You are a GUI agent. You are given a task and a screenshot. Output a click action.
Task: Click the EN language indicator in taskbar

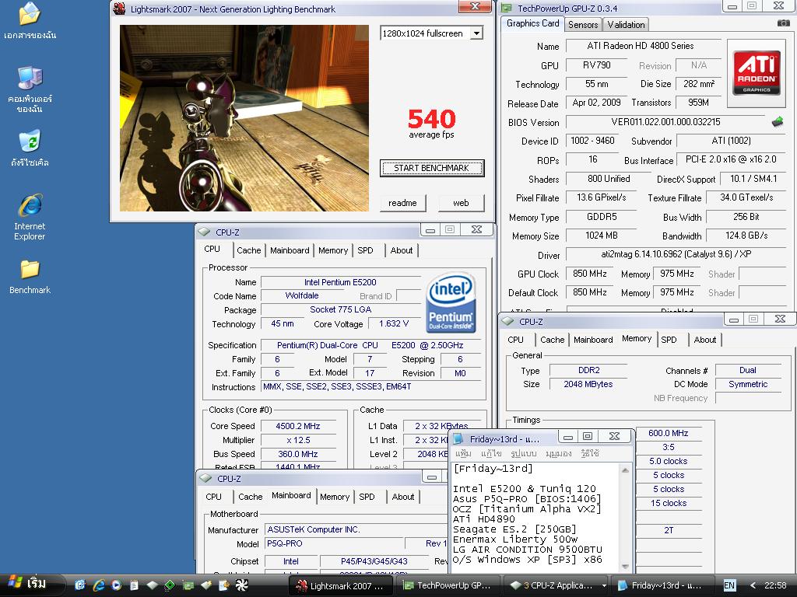pos(729,585)
